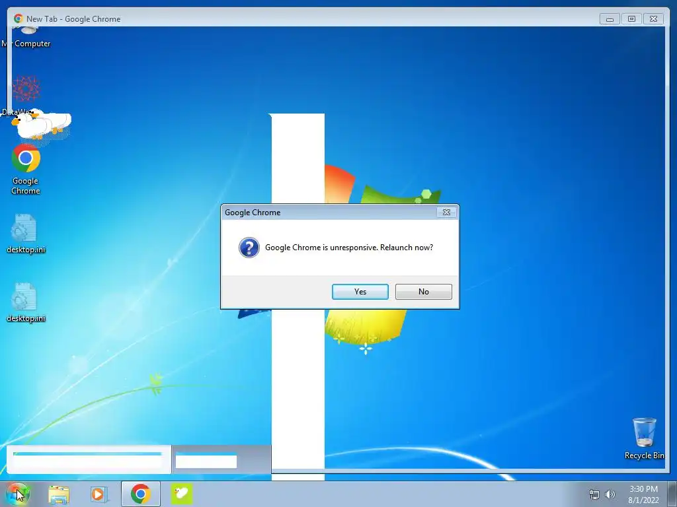Select the upper desktop.ini file icon

coord(26,234)
